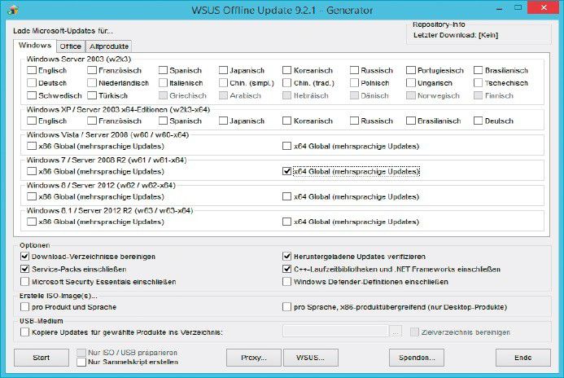This screenshot has width=564, height=378.
Task: Click the WSUS Offline Update title bar icon
Action: (x=13, y=10)
